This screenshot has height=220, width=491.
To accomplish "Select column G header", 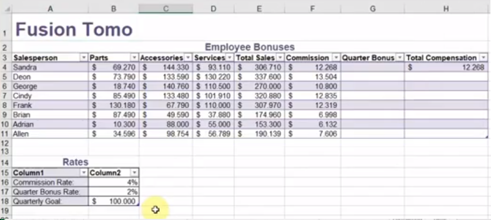I will (372, 9).
